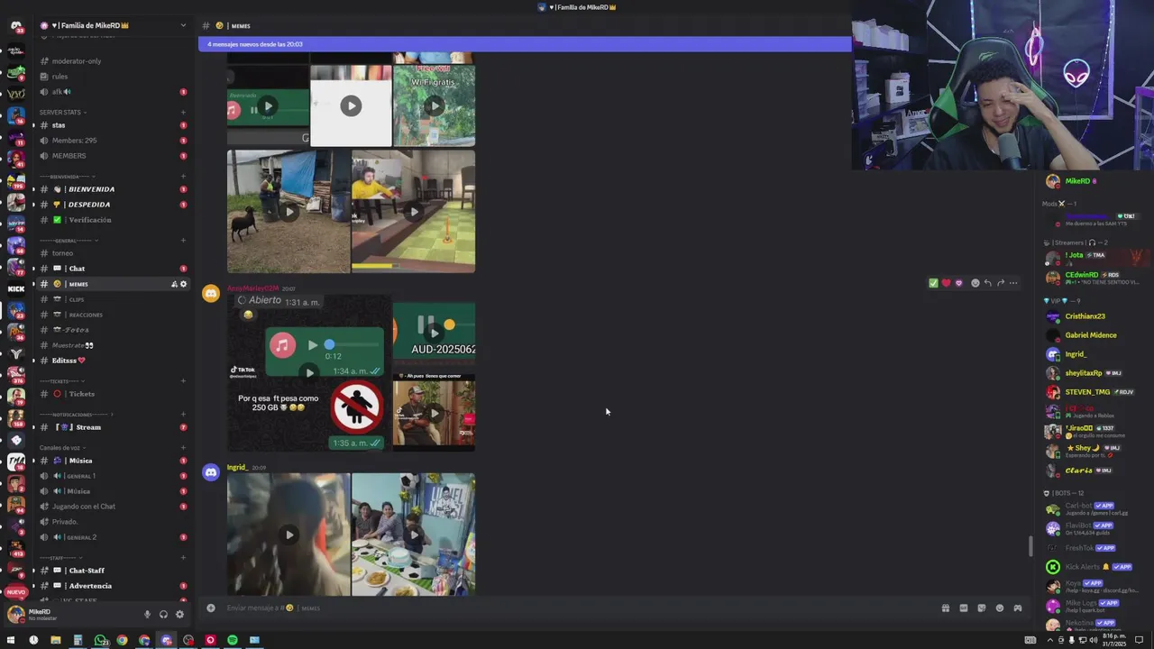Screen dimensions: 1154x649
Task: Open the Advertencia channel
Action: coord(112,586)
